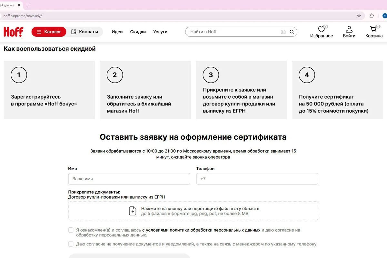
Task: Go to Идеи menu item
Action: coord(117,32)
